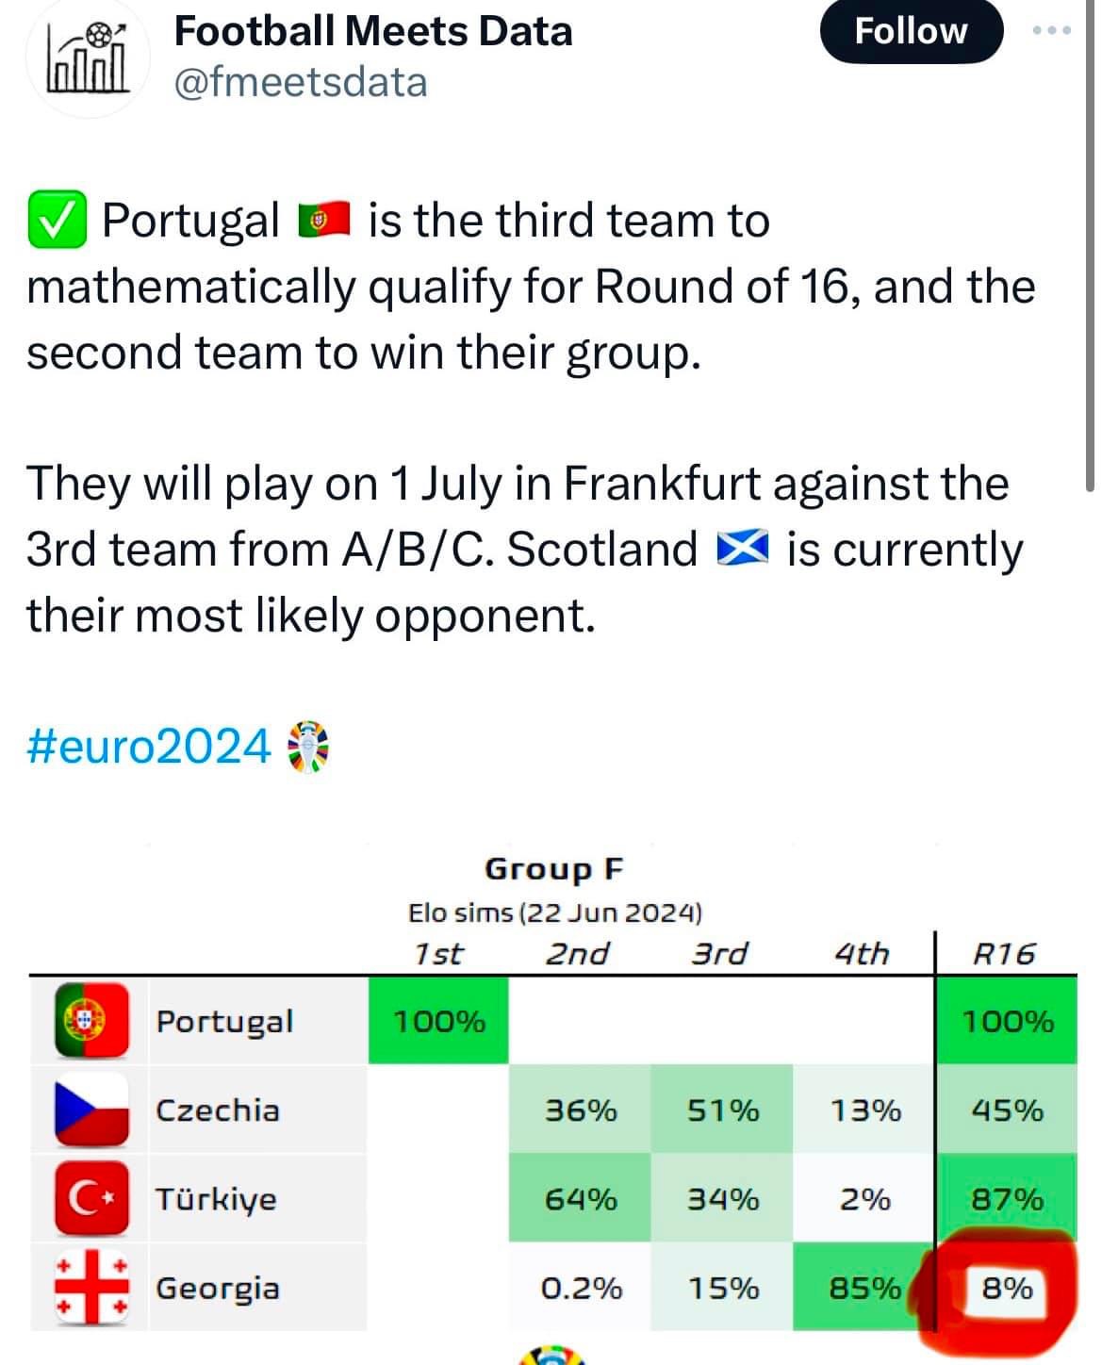Open the @fmeetsdata handle

tap(301, 83)
